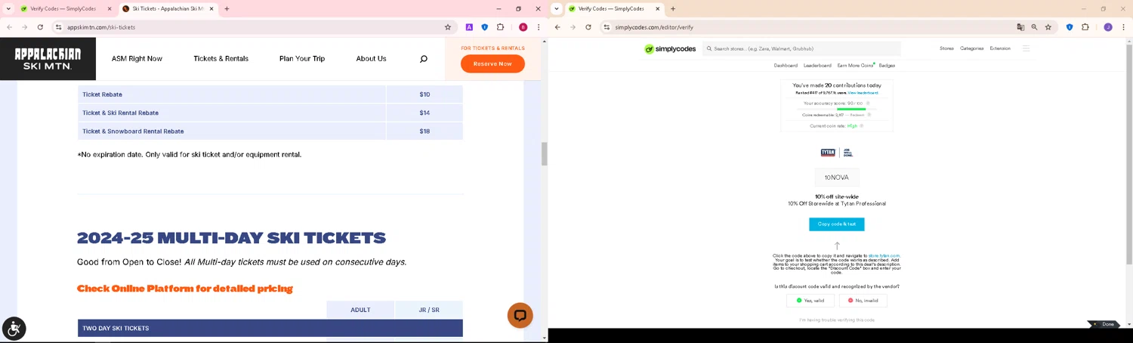
Task: Open the live chat bubble on ski page
Action: (520, 315)
